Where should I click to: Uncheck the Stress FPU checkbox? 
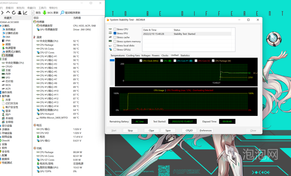point(115,33)
